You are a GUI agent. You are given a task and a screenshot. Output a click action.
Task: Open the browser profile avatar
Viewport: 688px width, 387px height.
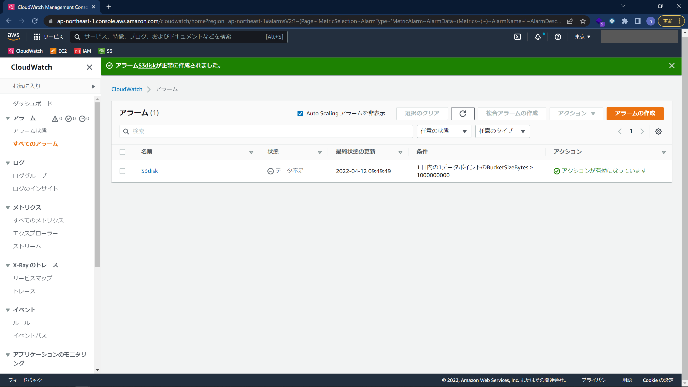point(651,21)
